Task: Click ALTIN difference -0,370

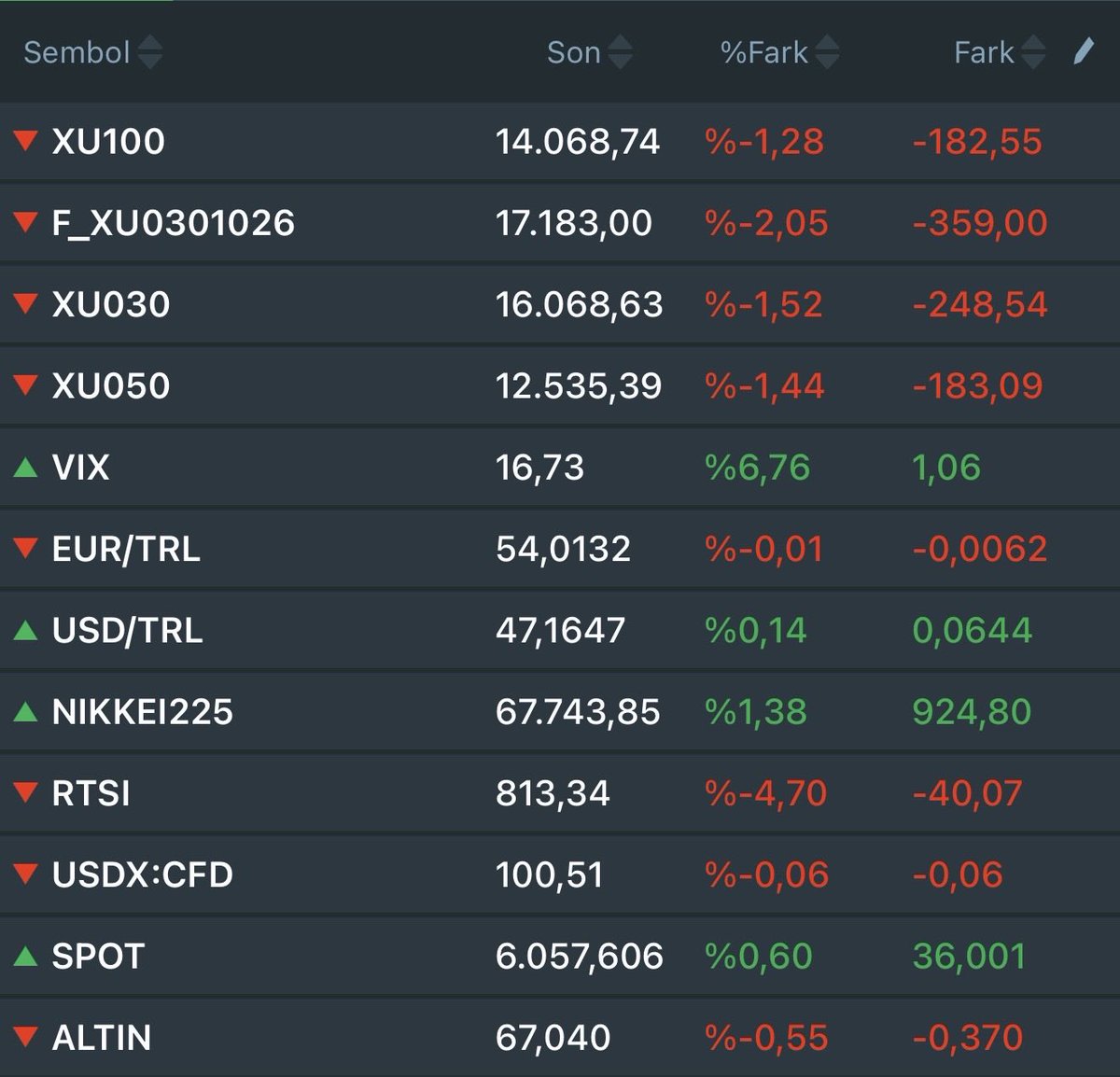Action: click(968, 1038)
